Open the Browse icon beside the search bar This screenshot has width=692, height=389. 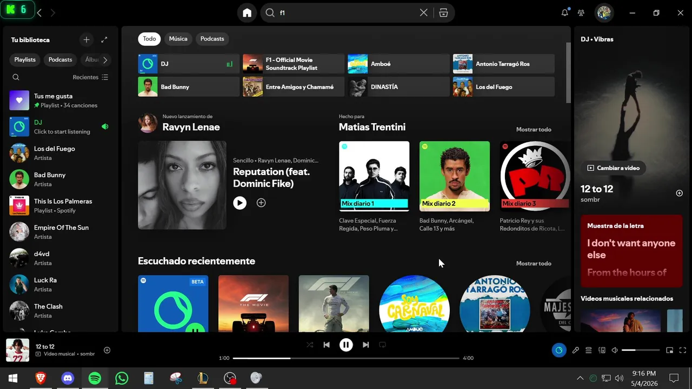[x=443, y=13]
